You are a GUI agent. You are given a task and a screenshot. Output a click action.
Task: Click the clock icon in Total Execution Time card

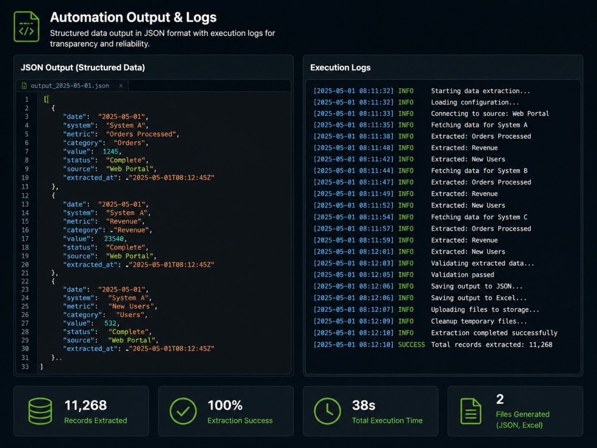pos(327,411)
